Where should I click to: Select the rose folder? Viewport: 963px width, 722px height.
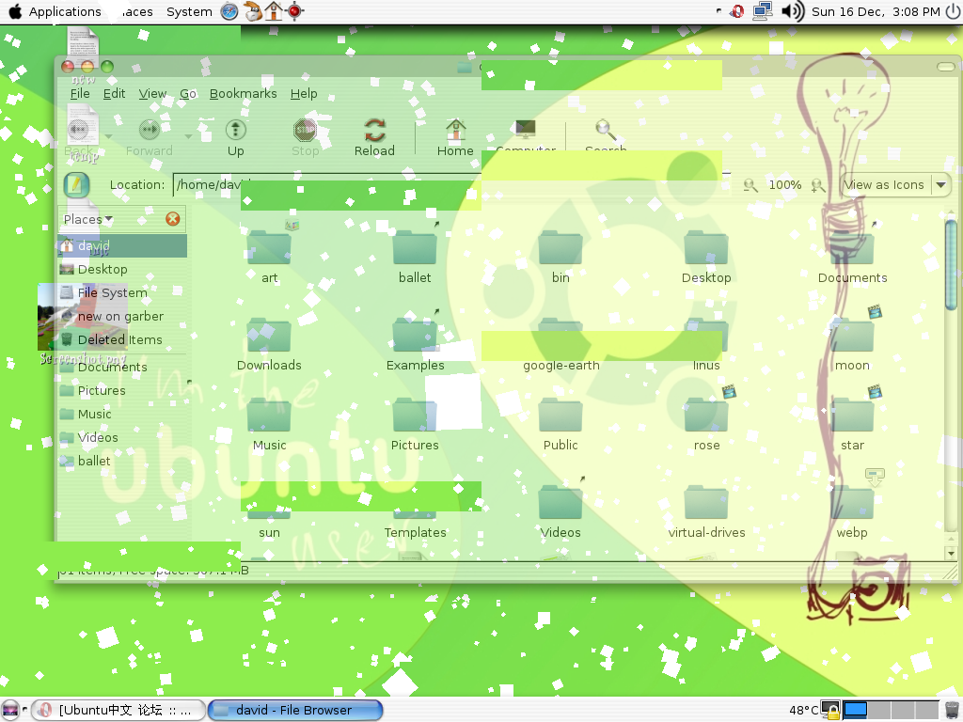pyautogui.click(x=706, y=425)
